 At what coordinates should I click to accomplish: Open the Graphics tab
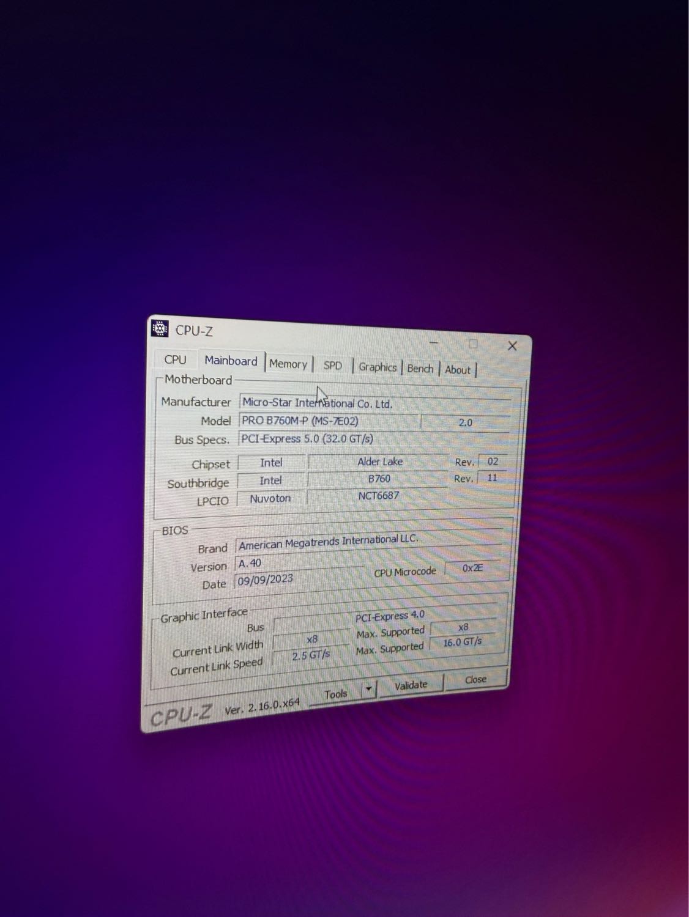[378, 367]
